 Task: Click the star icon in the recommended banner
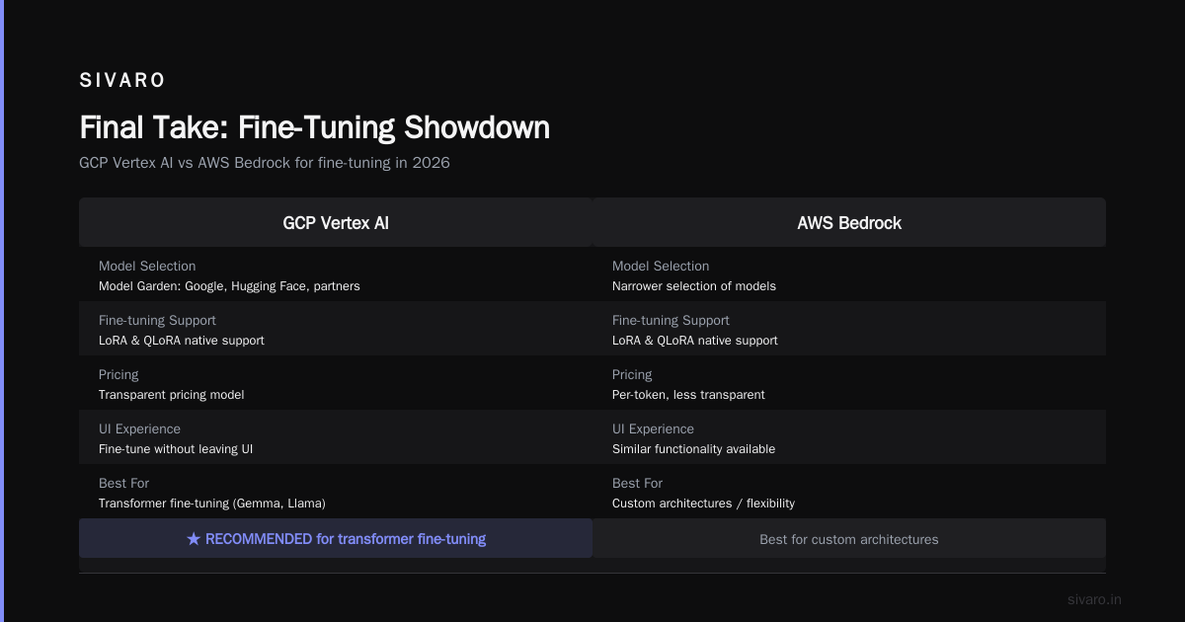pyautogui.click(x=194, y=539)
